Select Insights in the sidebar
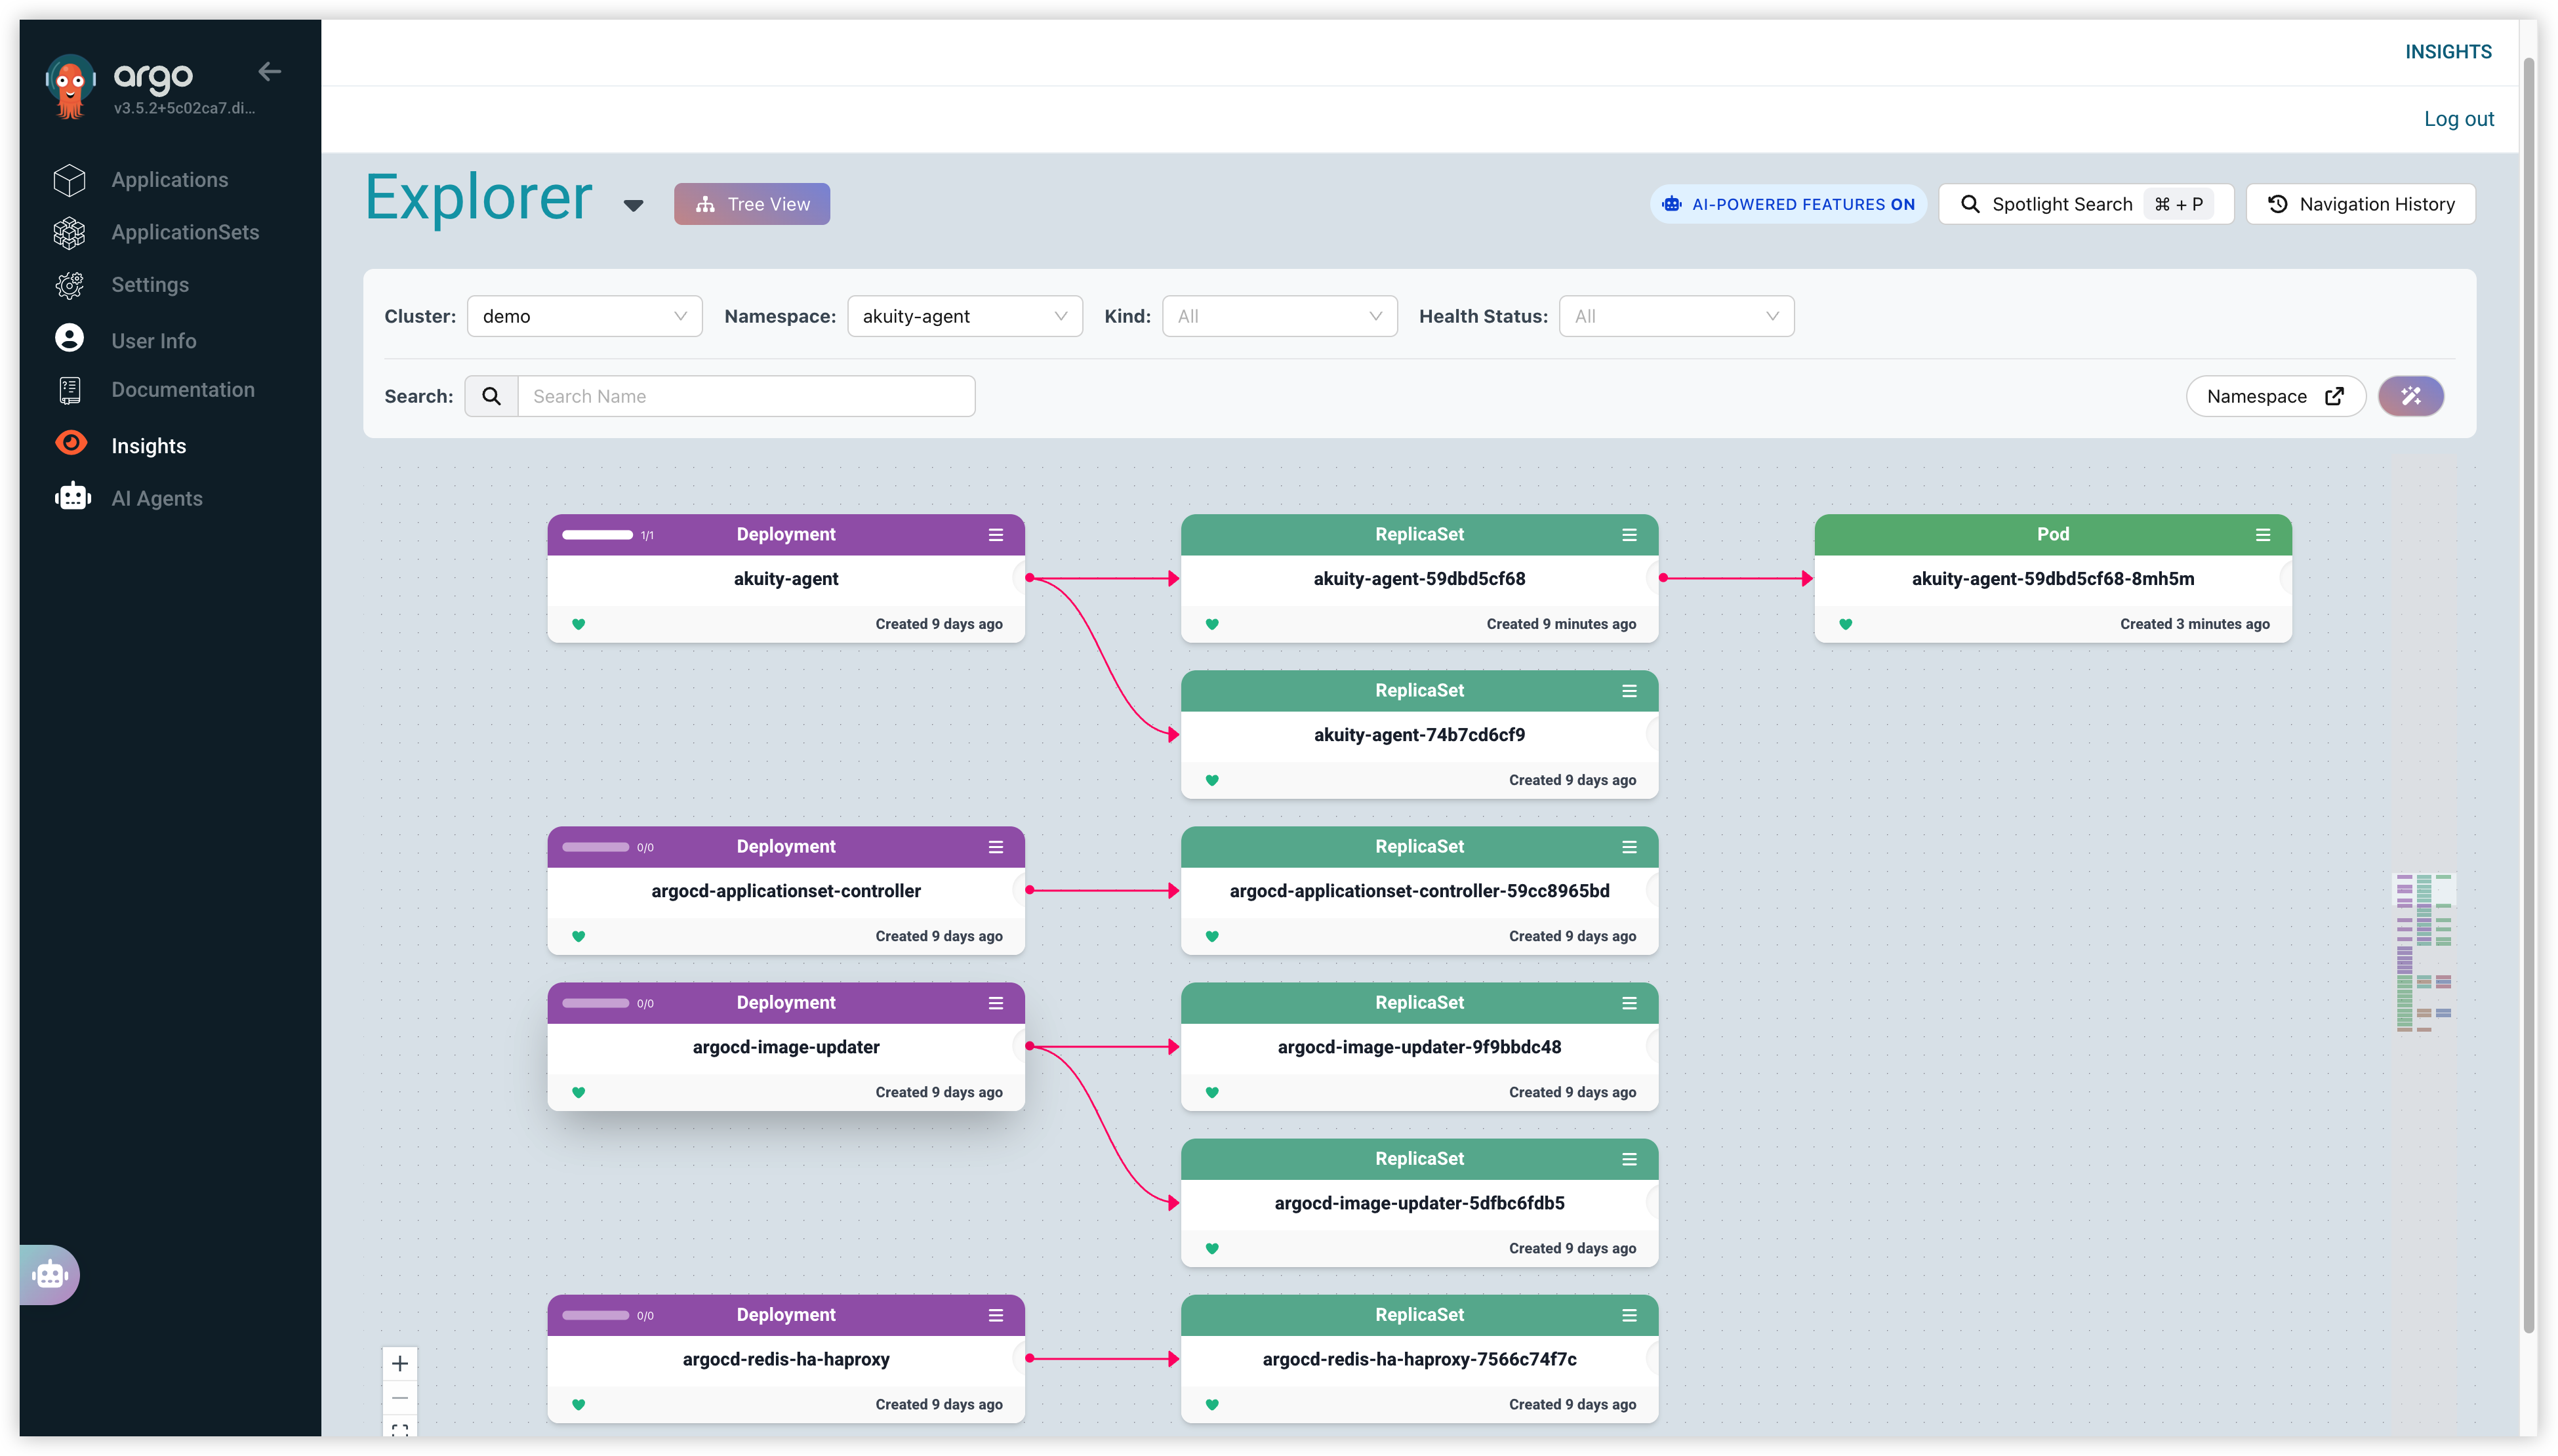 coord(148,445)
